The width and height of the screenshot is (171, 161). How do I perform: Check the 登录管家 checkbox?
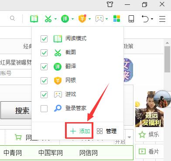click(x=44, y=109)
